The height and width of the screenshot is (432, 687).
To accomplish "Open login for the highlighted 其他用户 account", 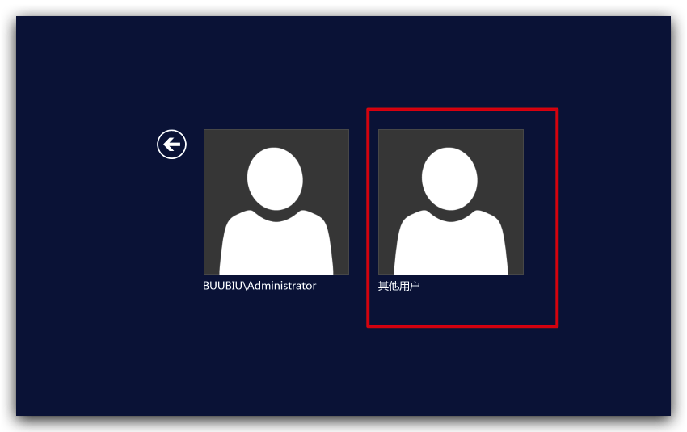I will point(451,210).
